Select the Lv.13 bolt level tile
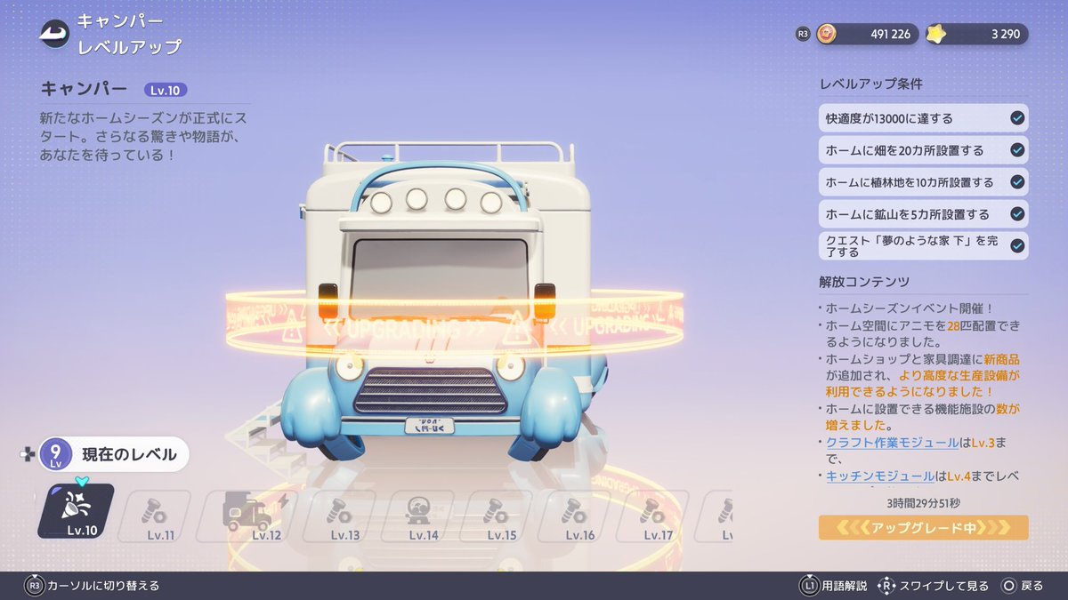 pos(338,516)
